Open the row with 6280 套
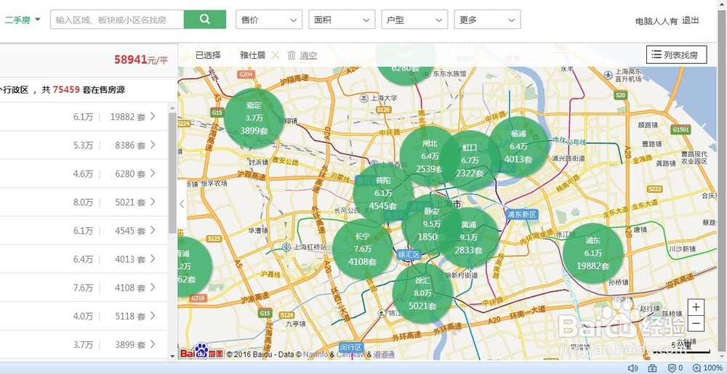Viewport: 727px width, 374px height. (x=84, y=174)
